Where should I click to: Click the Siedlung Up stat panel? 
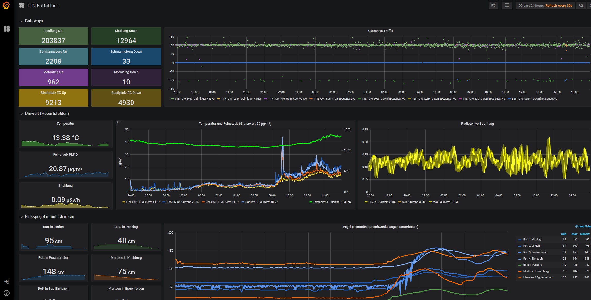pyautogui.click(x=53, y=36)
